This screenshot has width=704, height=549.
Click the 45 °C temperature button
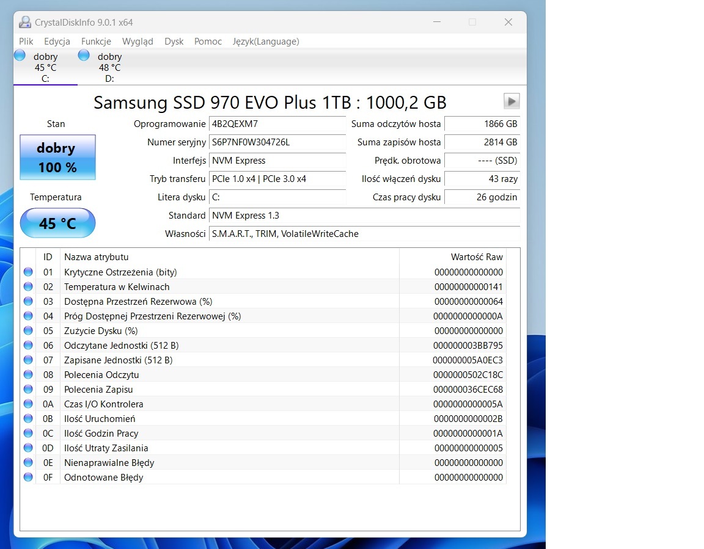(x=57, y=223)
